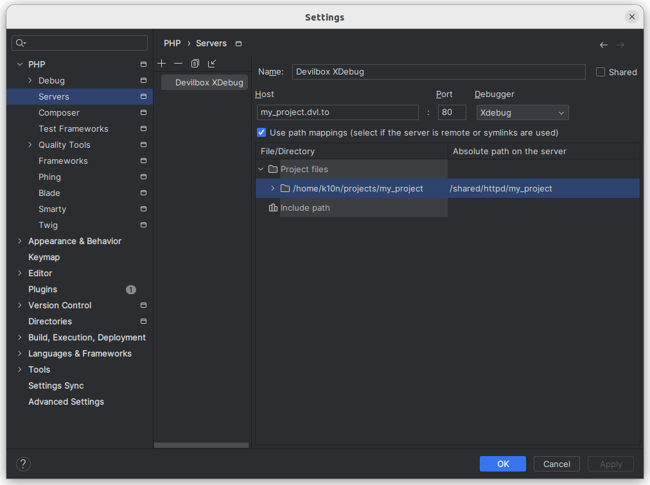Click the search icon in settings search
The image size is (650, 485).
coord(21,43)
